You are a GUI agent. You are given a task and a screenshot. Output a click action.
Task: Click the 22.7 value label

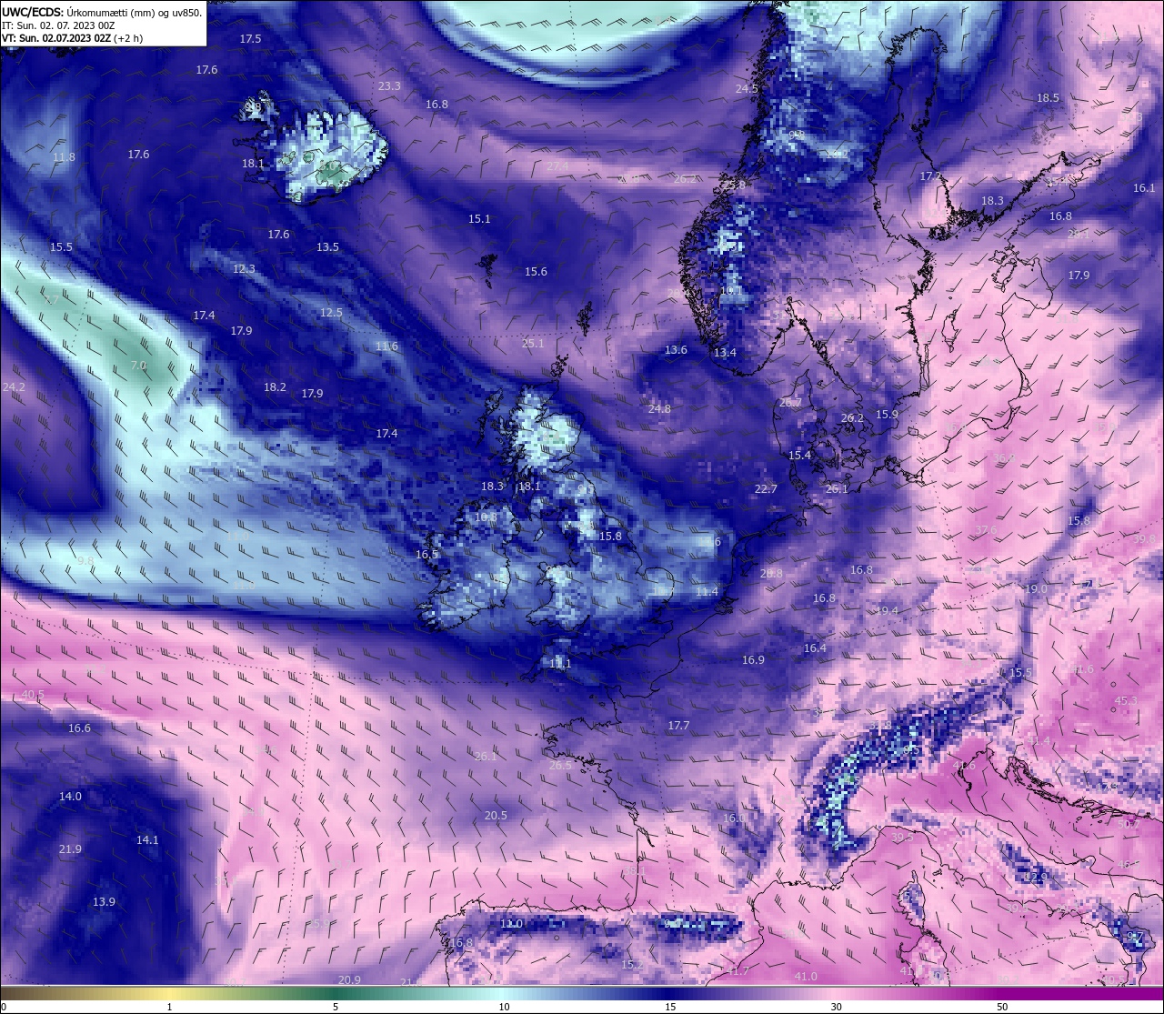pos(766,489)
